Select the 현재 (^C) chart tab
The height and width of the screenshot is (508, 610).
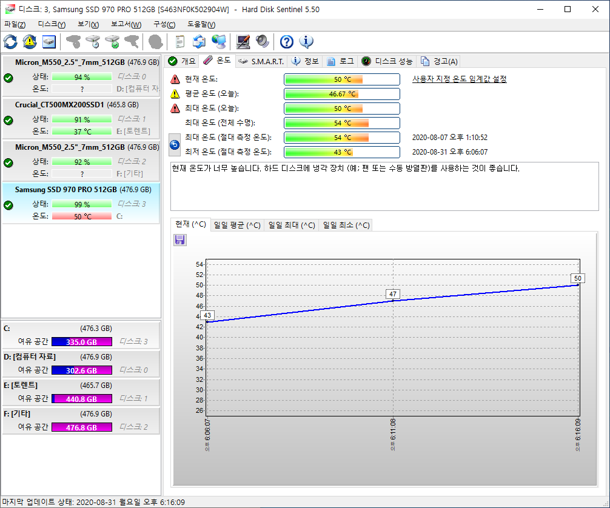[x=190, y=224]
